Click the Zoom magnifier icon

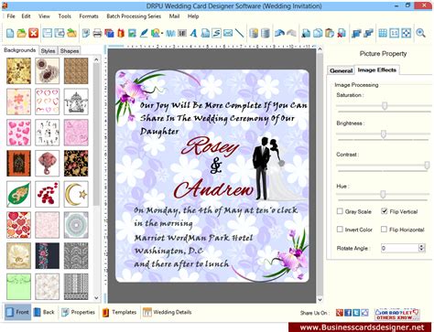420,33
